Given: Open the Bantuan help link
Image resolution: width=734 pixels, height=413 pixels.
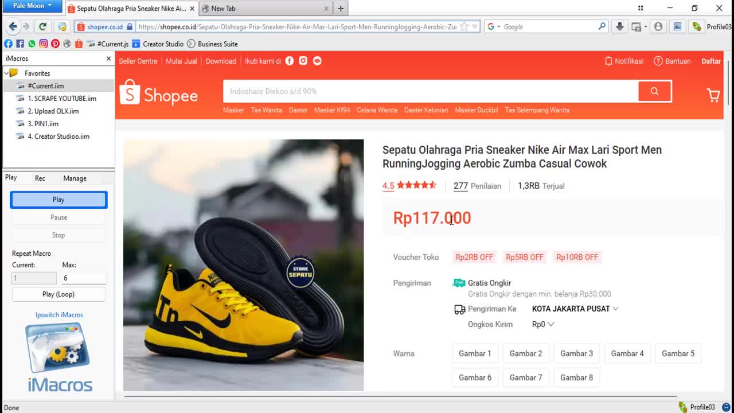Looking at the screenshot, I should point(672,61).
